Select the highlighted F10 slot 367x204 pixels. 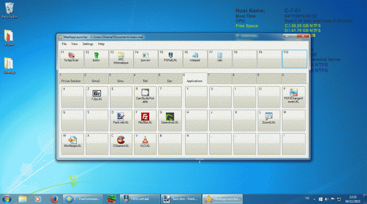[295, 59]
